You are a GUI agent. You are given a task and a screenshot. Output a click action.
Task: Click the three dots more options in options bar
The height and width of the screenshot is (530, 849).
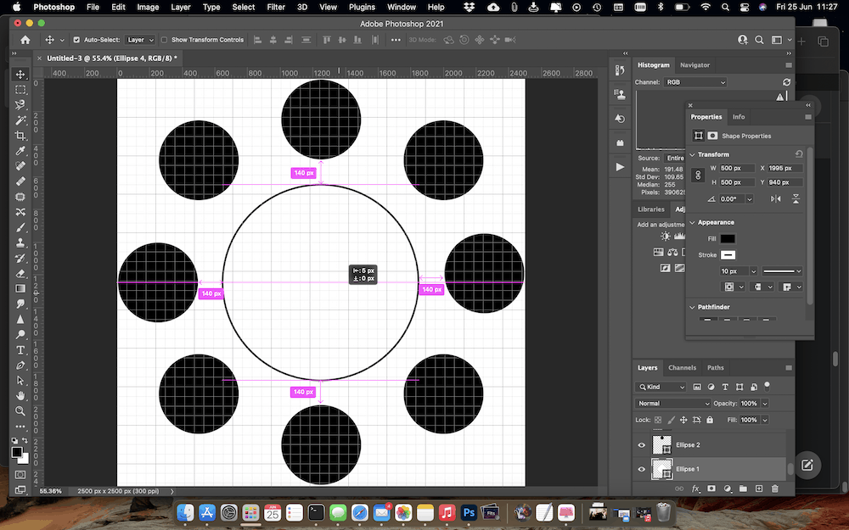click(396, 40)
